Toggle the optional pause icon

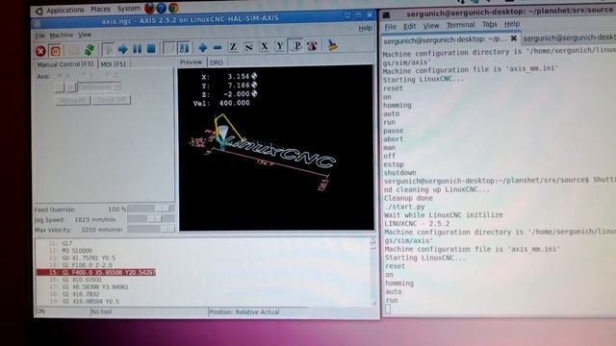coord(184,48)
